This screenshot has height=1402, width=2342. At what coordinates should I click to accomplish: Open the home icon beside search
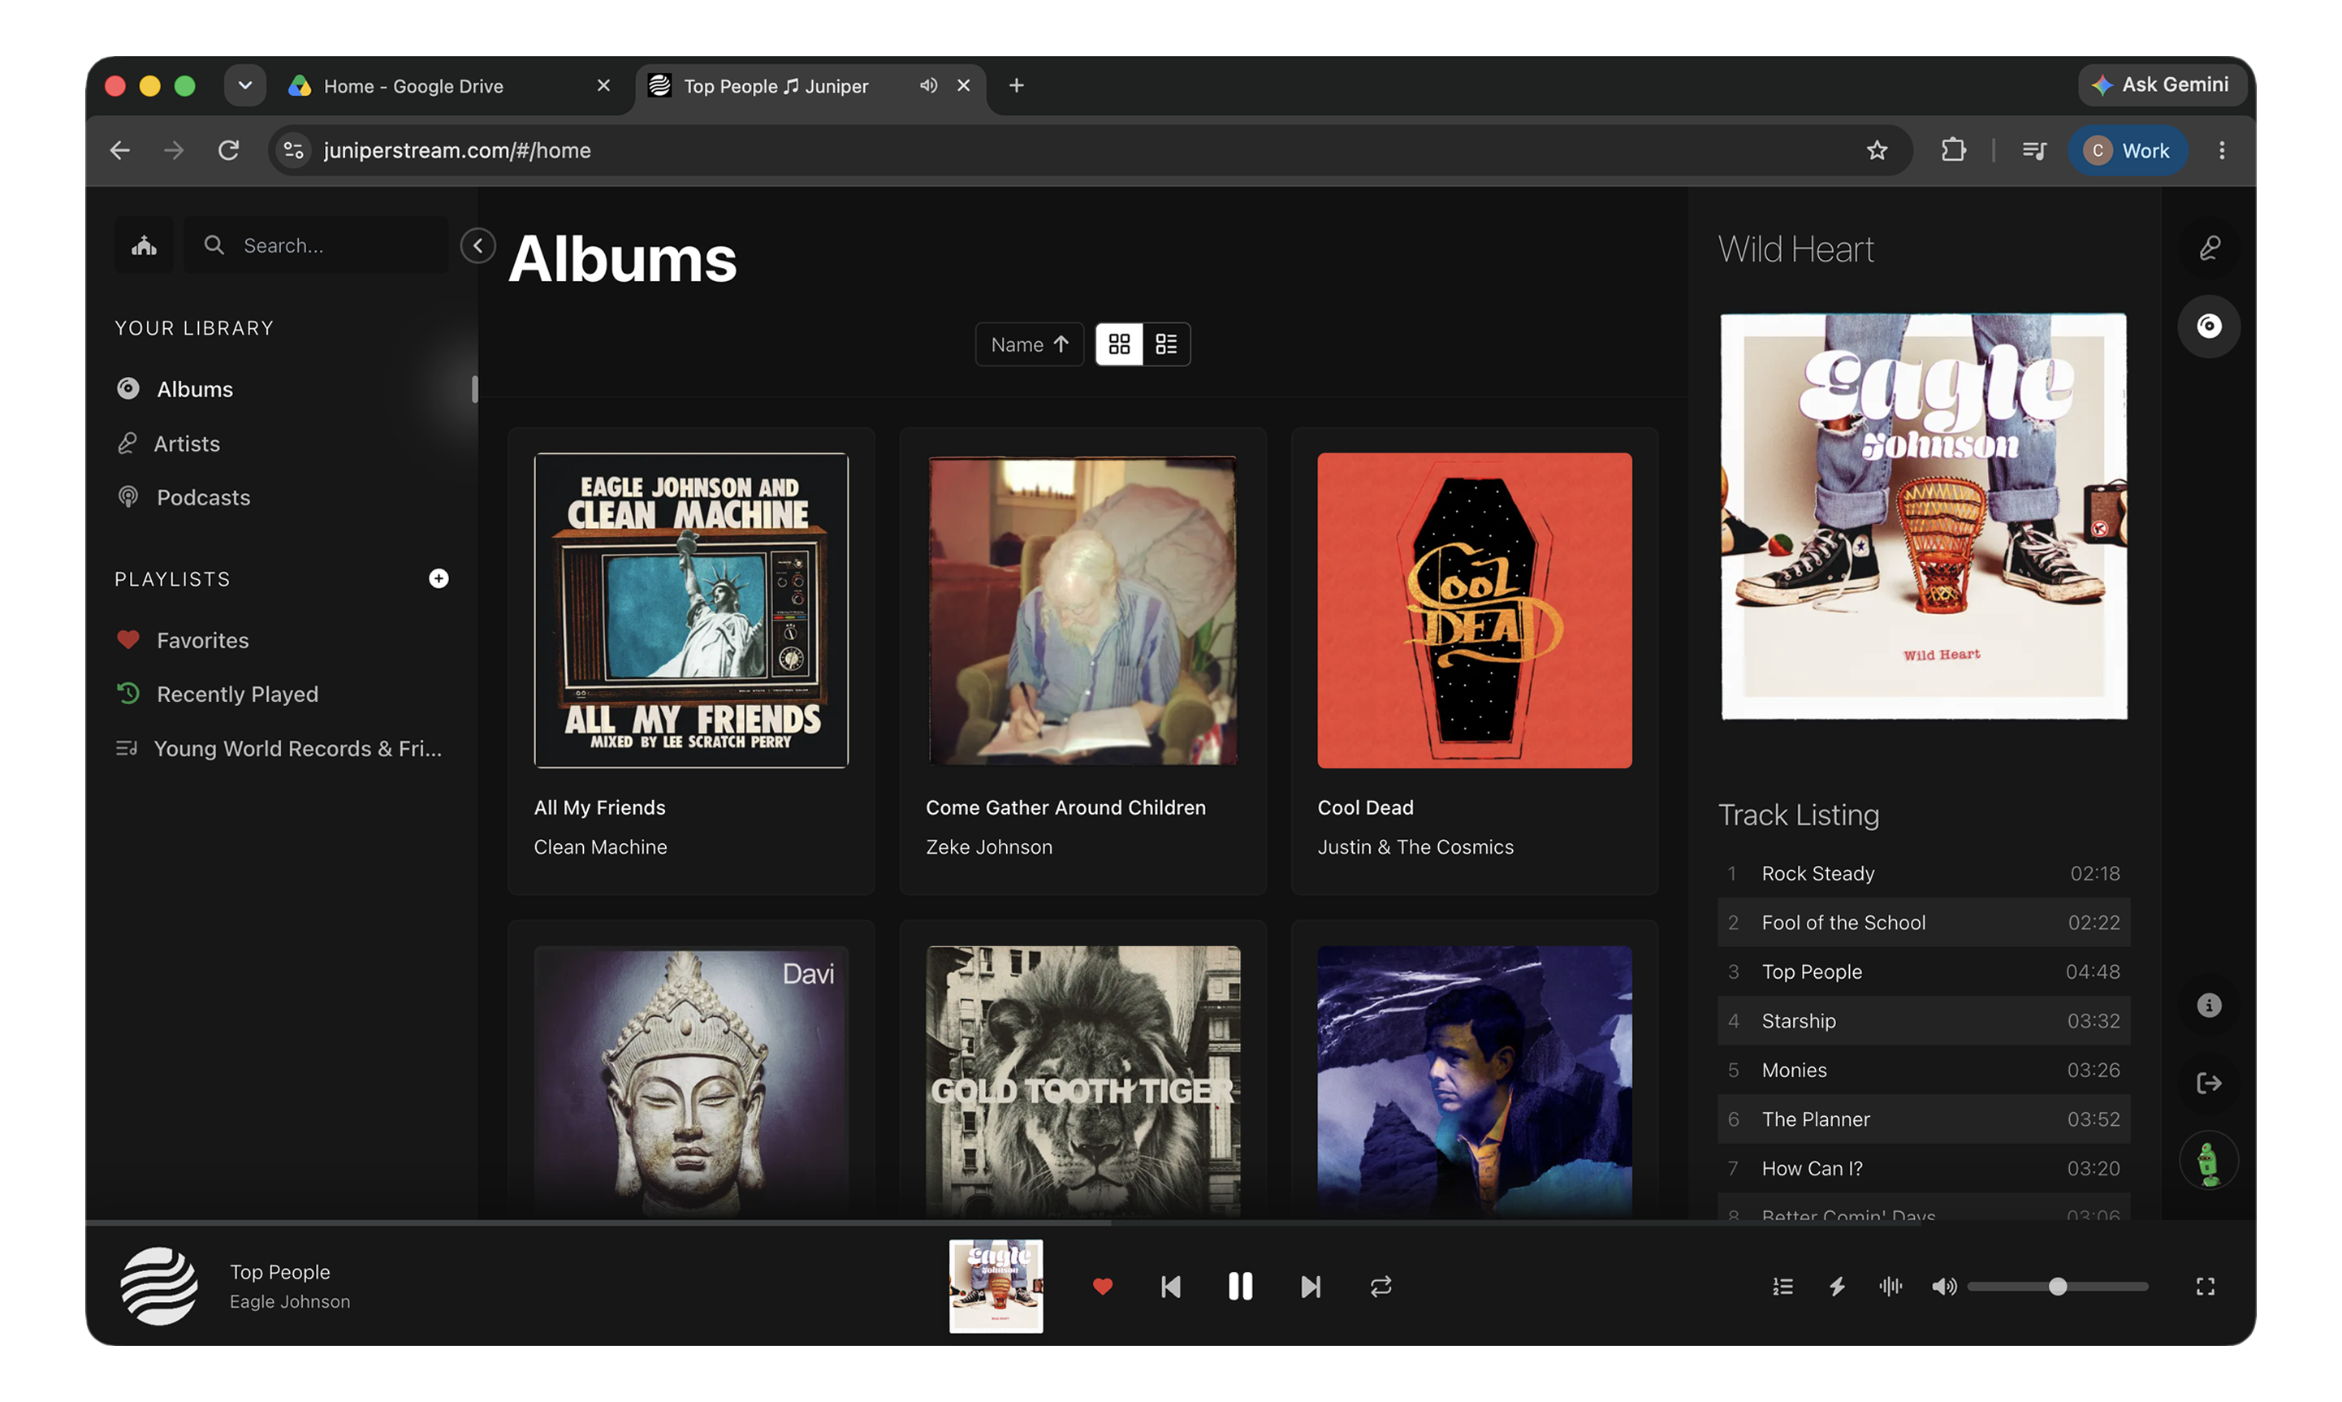[x=144, y=245]
